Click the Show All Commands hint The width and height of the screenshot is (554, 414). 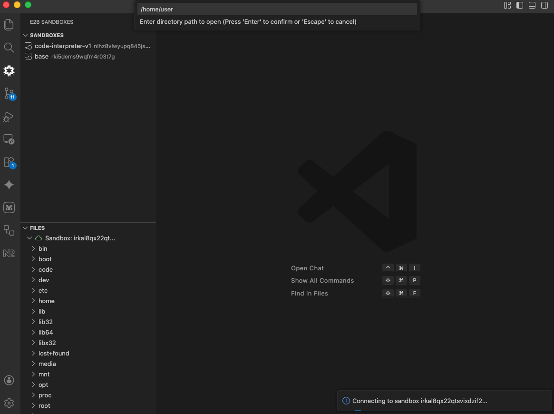[x=322, y=280]
